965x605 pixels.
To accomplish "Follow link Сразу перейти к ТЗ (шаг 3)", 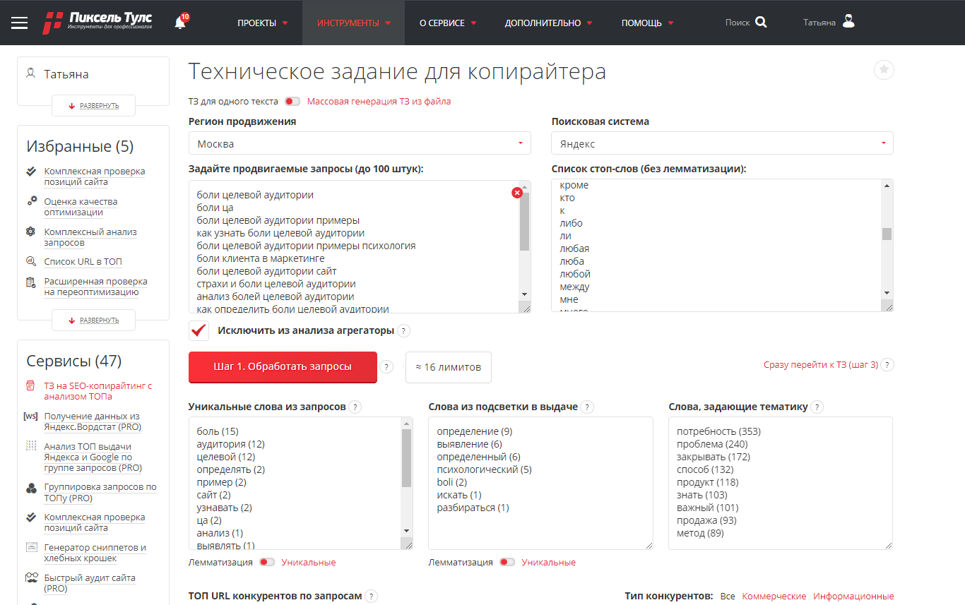I will point(822,364).
